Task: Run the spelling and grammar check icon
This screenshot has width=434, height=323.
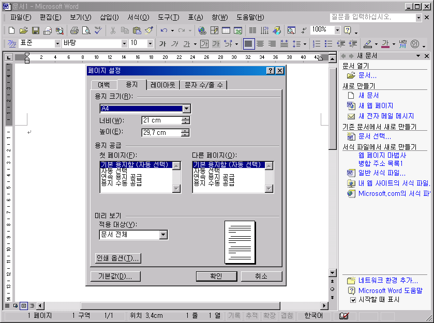Action: [98, 30]
